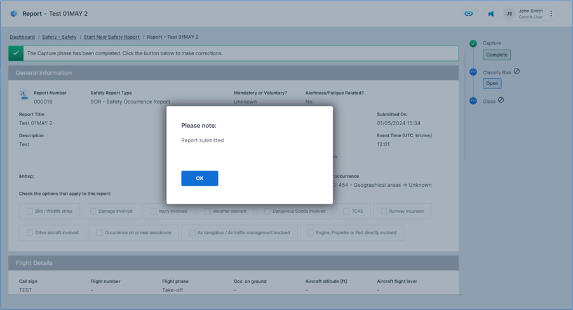Click the link icon in top bar
The width and height of the screenshot is (573, 310).
(x=469, y=13)
